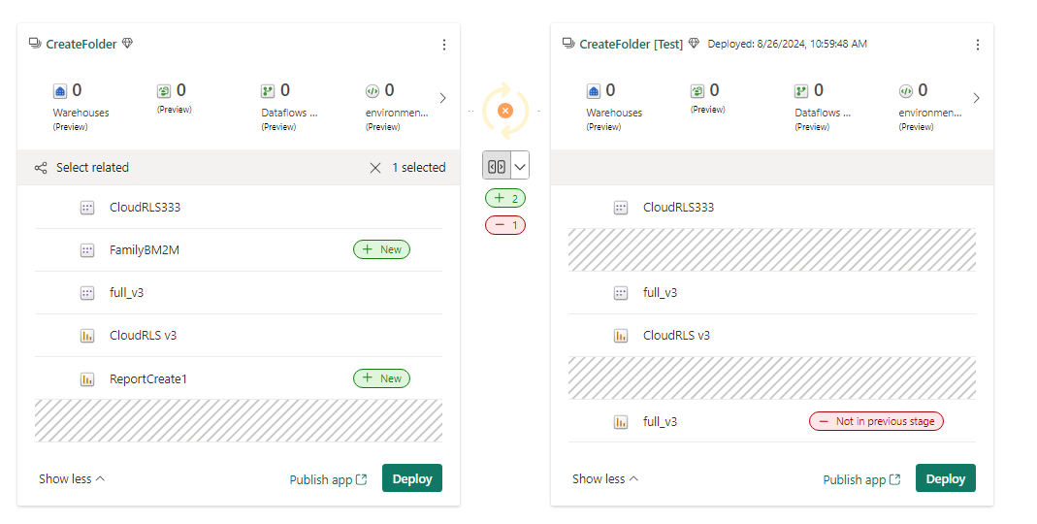Screen dimensions: 1037x524
Task: Select the ReportCreate1 report row
Action: tap(148, 378)
